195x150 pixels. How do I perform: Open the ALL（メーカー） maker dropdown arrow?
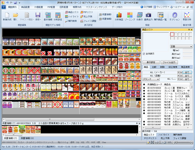point(178,72)
